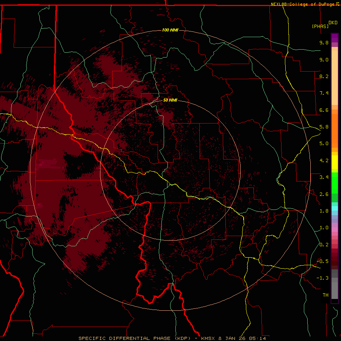341x341 pixels.
Task: Click the 6.6 value on color scale
Action: (x=324, y=110)
